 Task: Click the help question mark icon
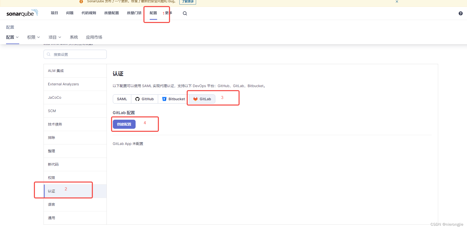coord(460,13)
